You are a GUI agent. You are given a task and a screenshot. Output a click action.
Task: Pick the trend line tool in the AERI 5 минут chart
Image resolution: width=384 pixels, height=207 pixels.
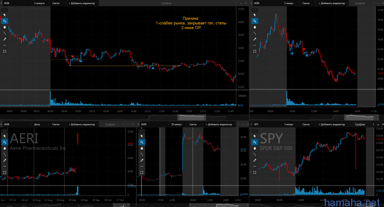pos(255,33)
